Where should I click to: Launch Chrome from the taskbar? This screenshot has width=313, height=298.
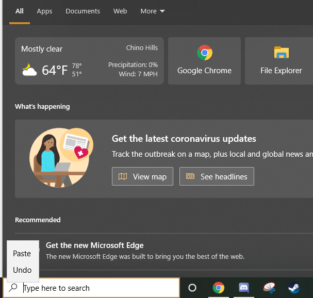(x=219, y=288)
